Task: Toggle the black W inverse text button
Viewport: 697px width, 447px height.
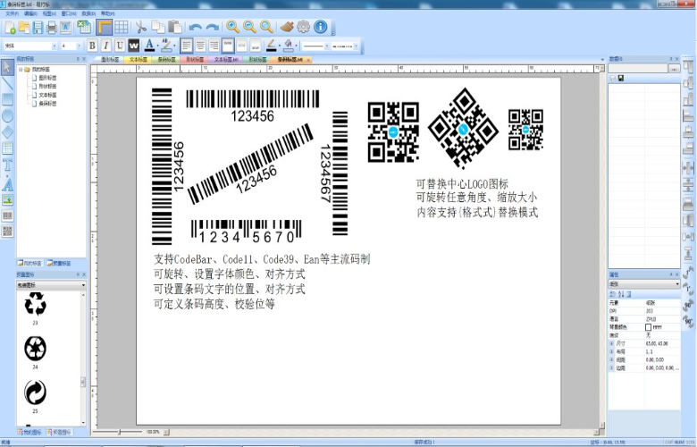Action: [134, 46]
